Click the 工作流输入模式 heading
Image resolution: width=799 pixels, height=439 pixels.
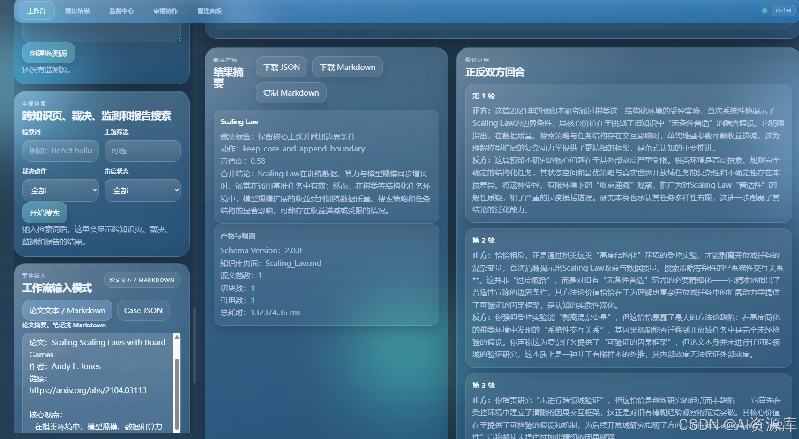pos(57,288)
